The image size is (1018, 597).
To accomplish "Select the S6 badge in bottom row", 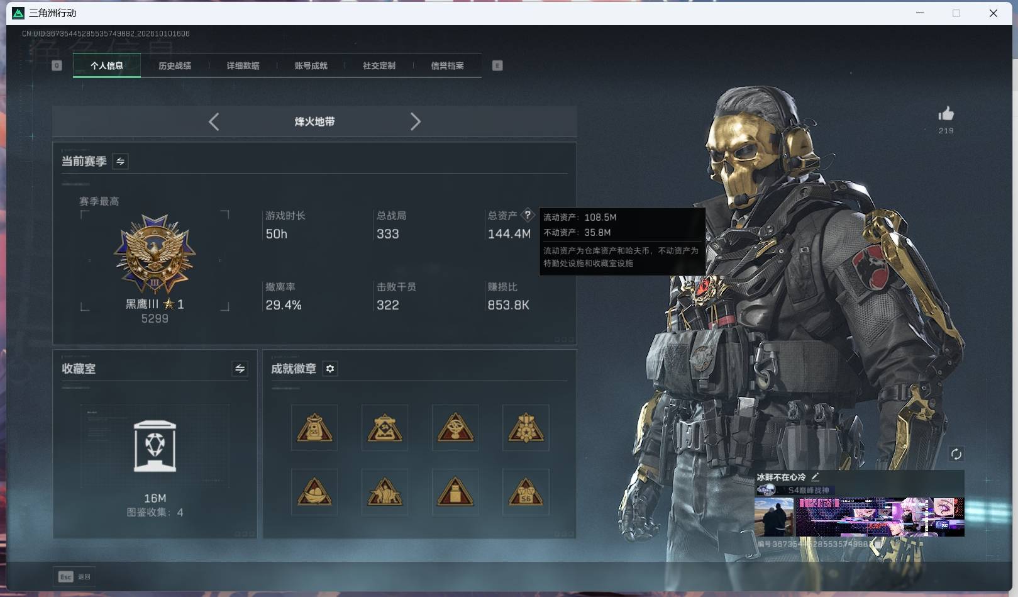I will [x=526, y=491].
